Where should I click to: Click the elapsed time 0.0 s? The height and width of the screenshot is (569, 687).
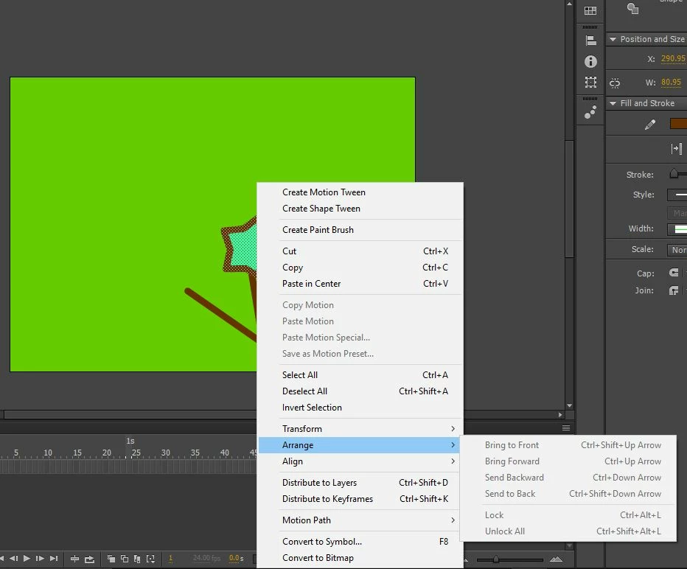[236, 558]
